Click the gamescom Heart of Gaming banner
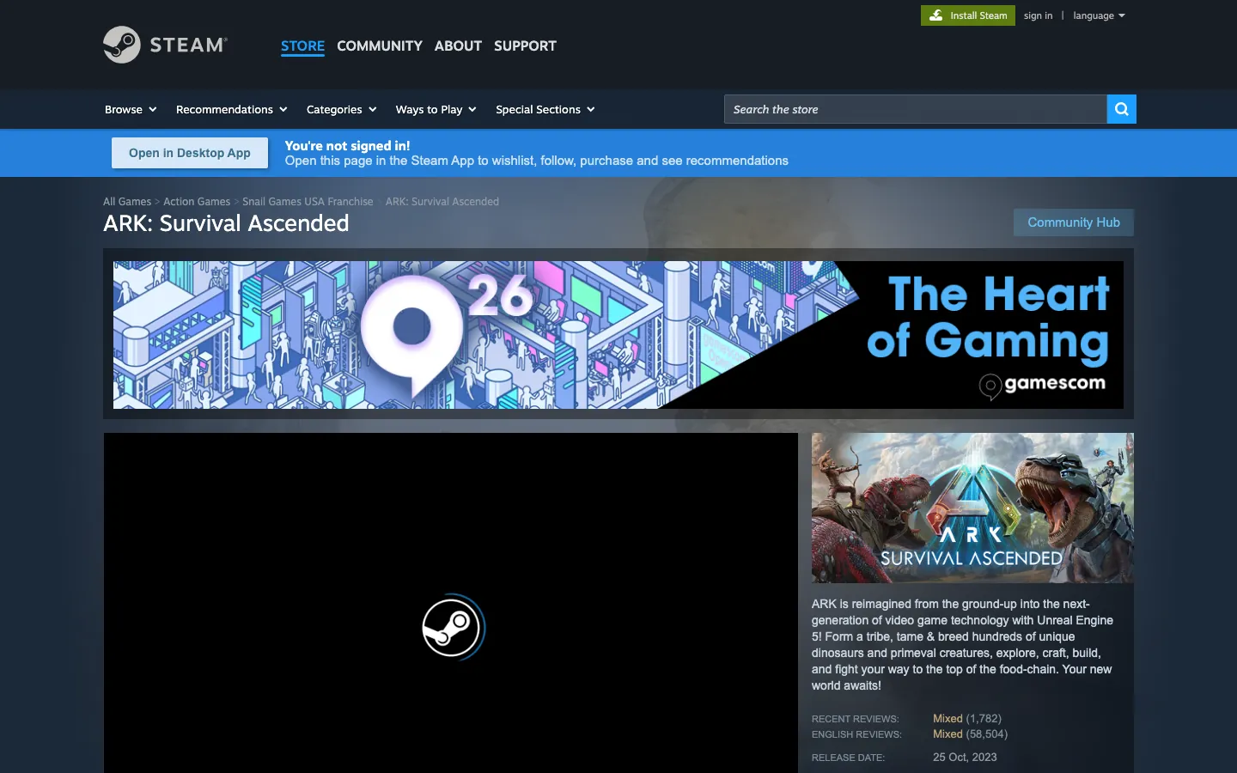The height and width of the screenshot is (773, 1237). point(618,335)
